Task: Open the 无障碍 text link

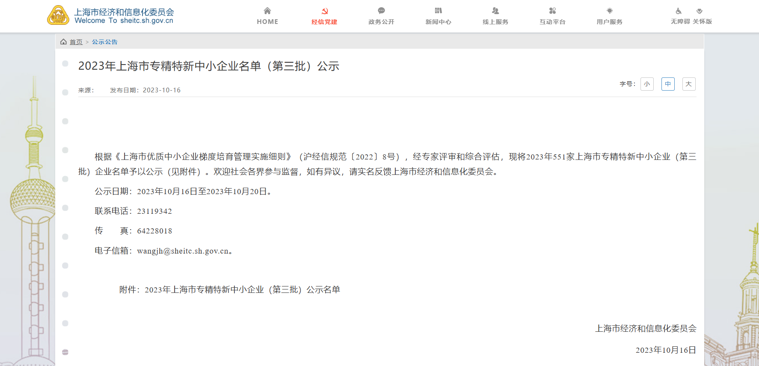Action: pyautogui.click(x=680, y=21)
